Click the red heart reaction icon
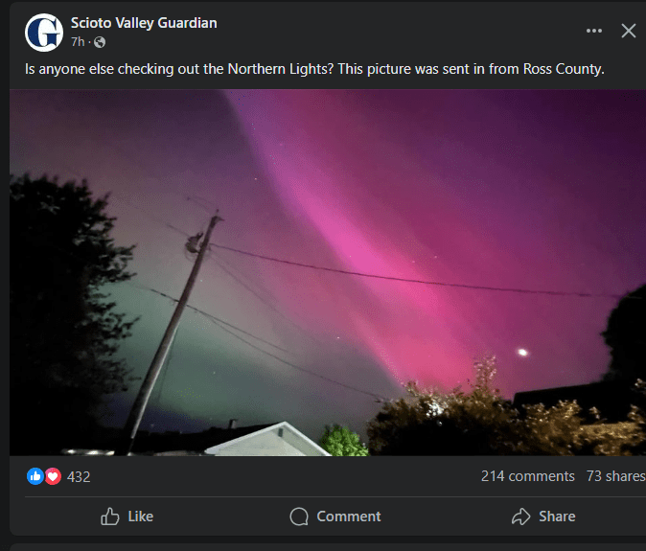The image size is (646, 551). (53, 476)
